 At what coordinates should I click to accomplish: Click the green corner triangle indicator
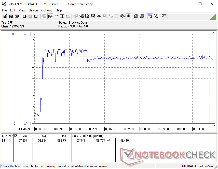[214, 17]
